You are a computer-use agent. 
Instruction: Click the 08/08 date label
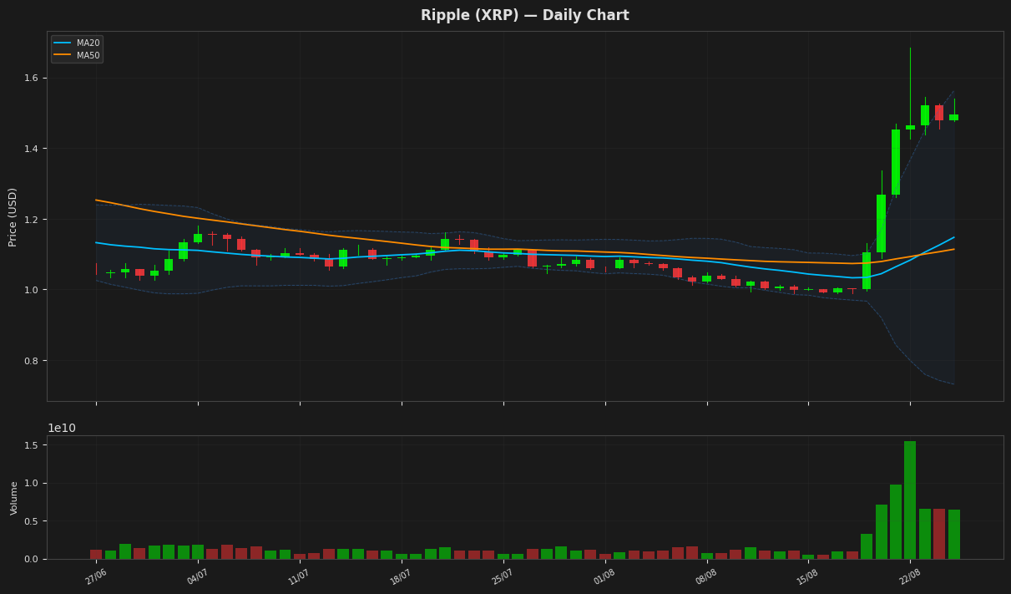[707, 576]
